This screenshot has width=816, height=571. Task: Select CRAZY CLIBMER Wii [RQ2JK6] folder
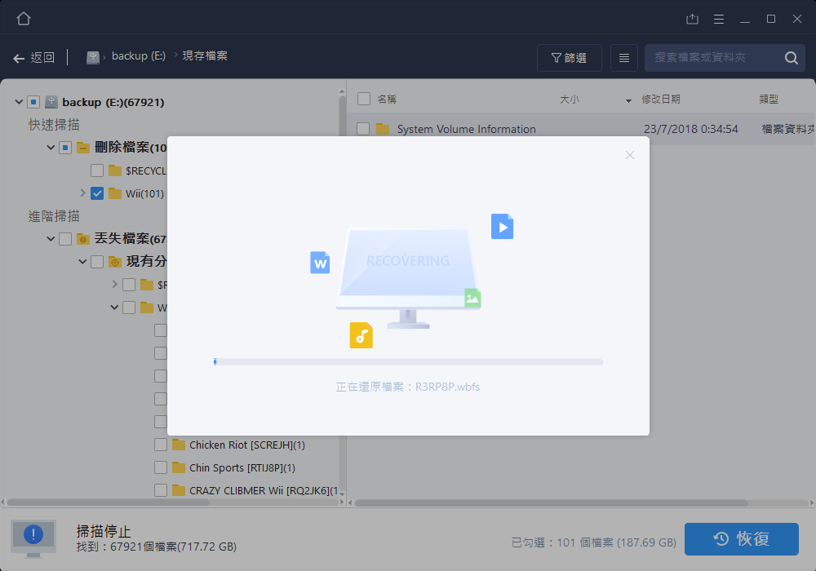264,491
